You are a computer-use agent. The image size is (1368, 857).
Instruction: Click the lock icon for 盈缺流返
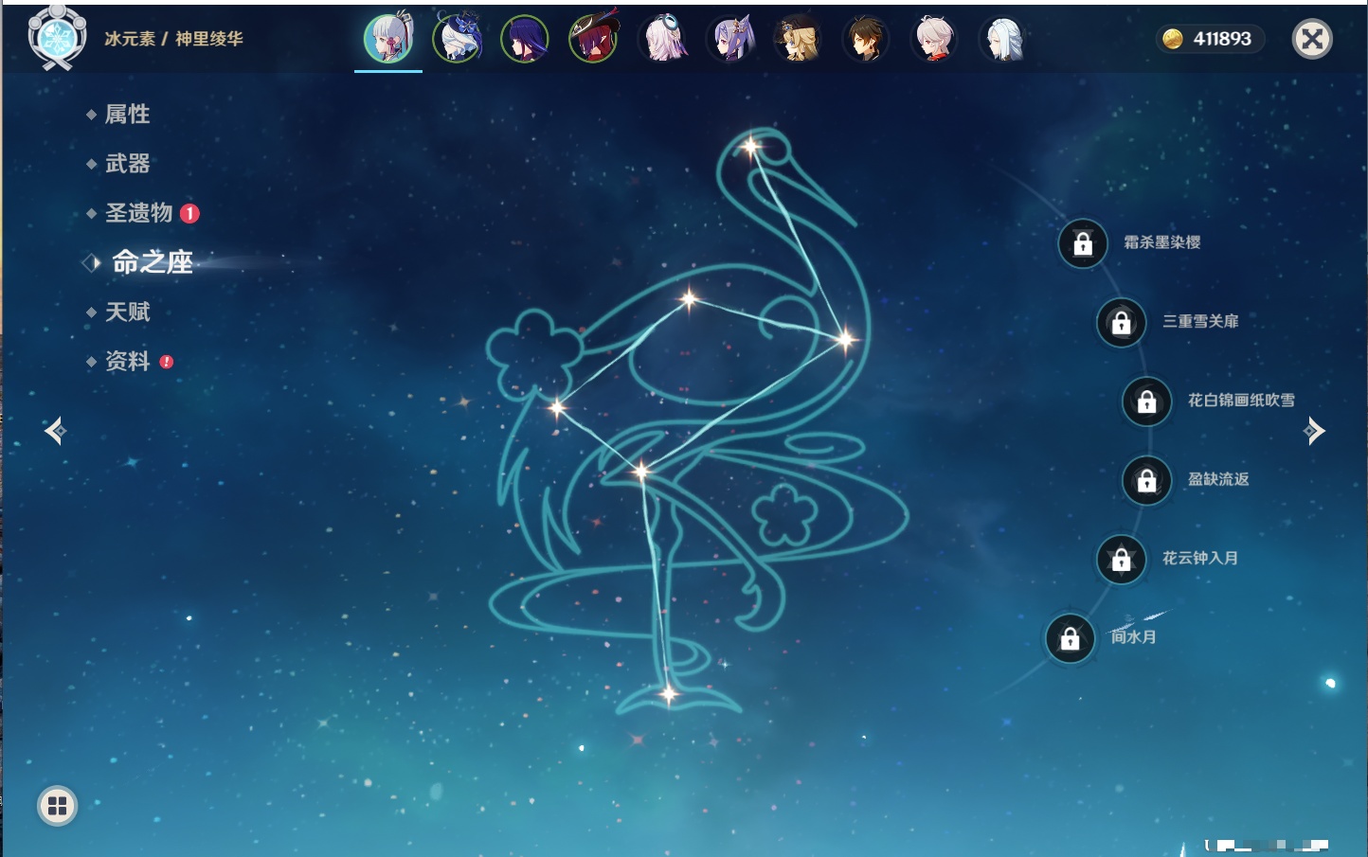(1146, 480)
